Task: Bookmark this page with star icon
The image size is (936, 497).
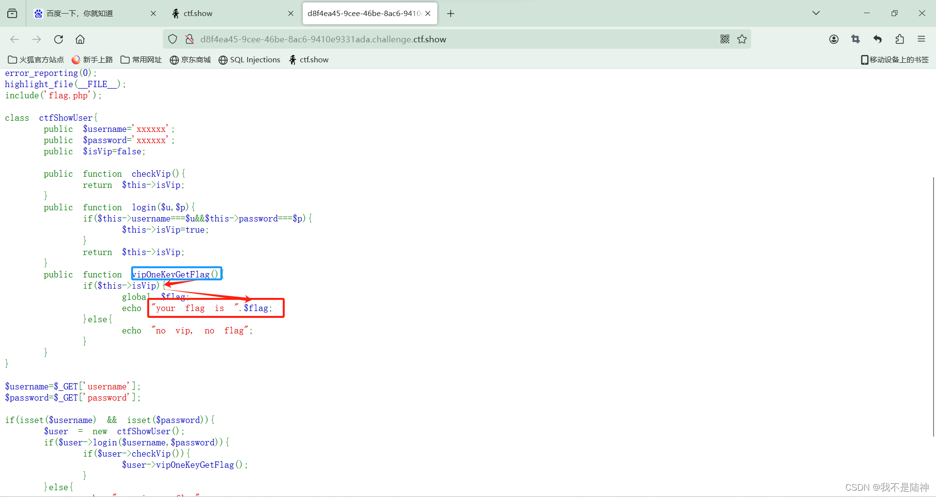Action: 742,39
